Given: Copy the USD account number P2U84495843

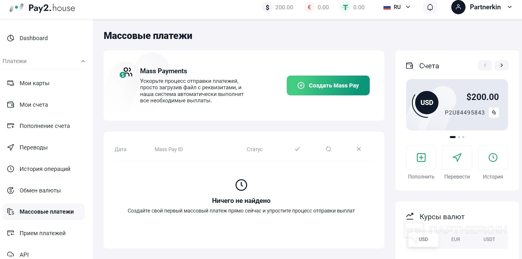Looking at the screenshot, I should (x=494, y=112).
